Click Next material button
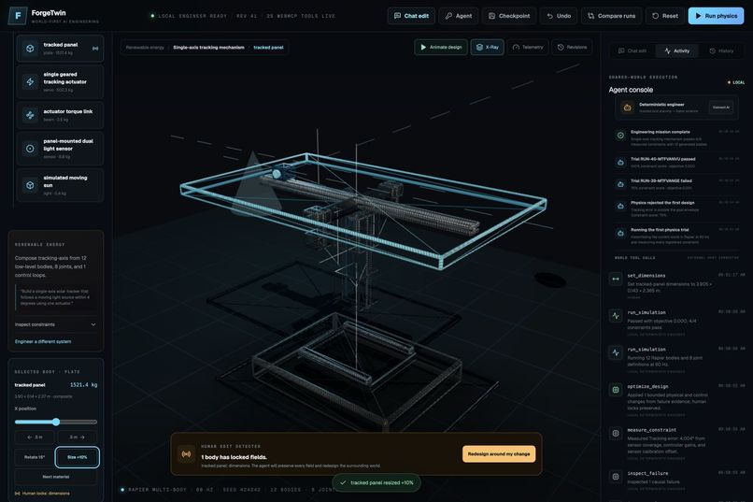Image resolution: width=753 pixels, height=502 pixels. click(56, 477)
